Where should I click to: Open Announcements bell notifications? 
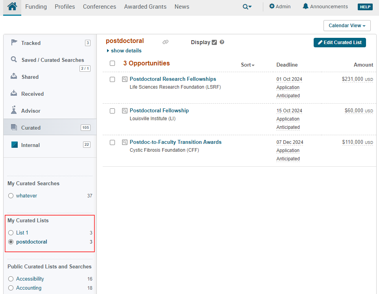[325, 7]
